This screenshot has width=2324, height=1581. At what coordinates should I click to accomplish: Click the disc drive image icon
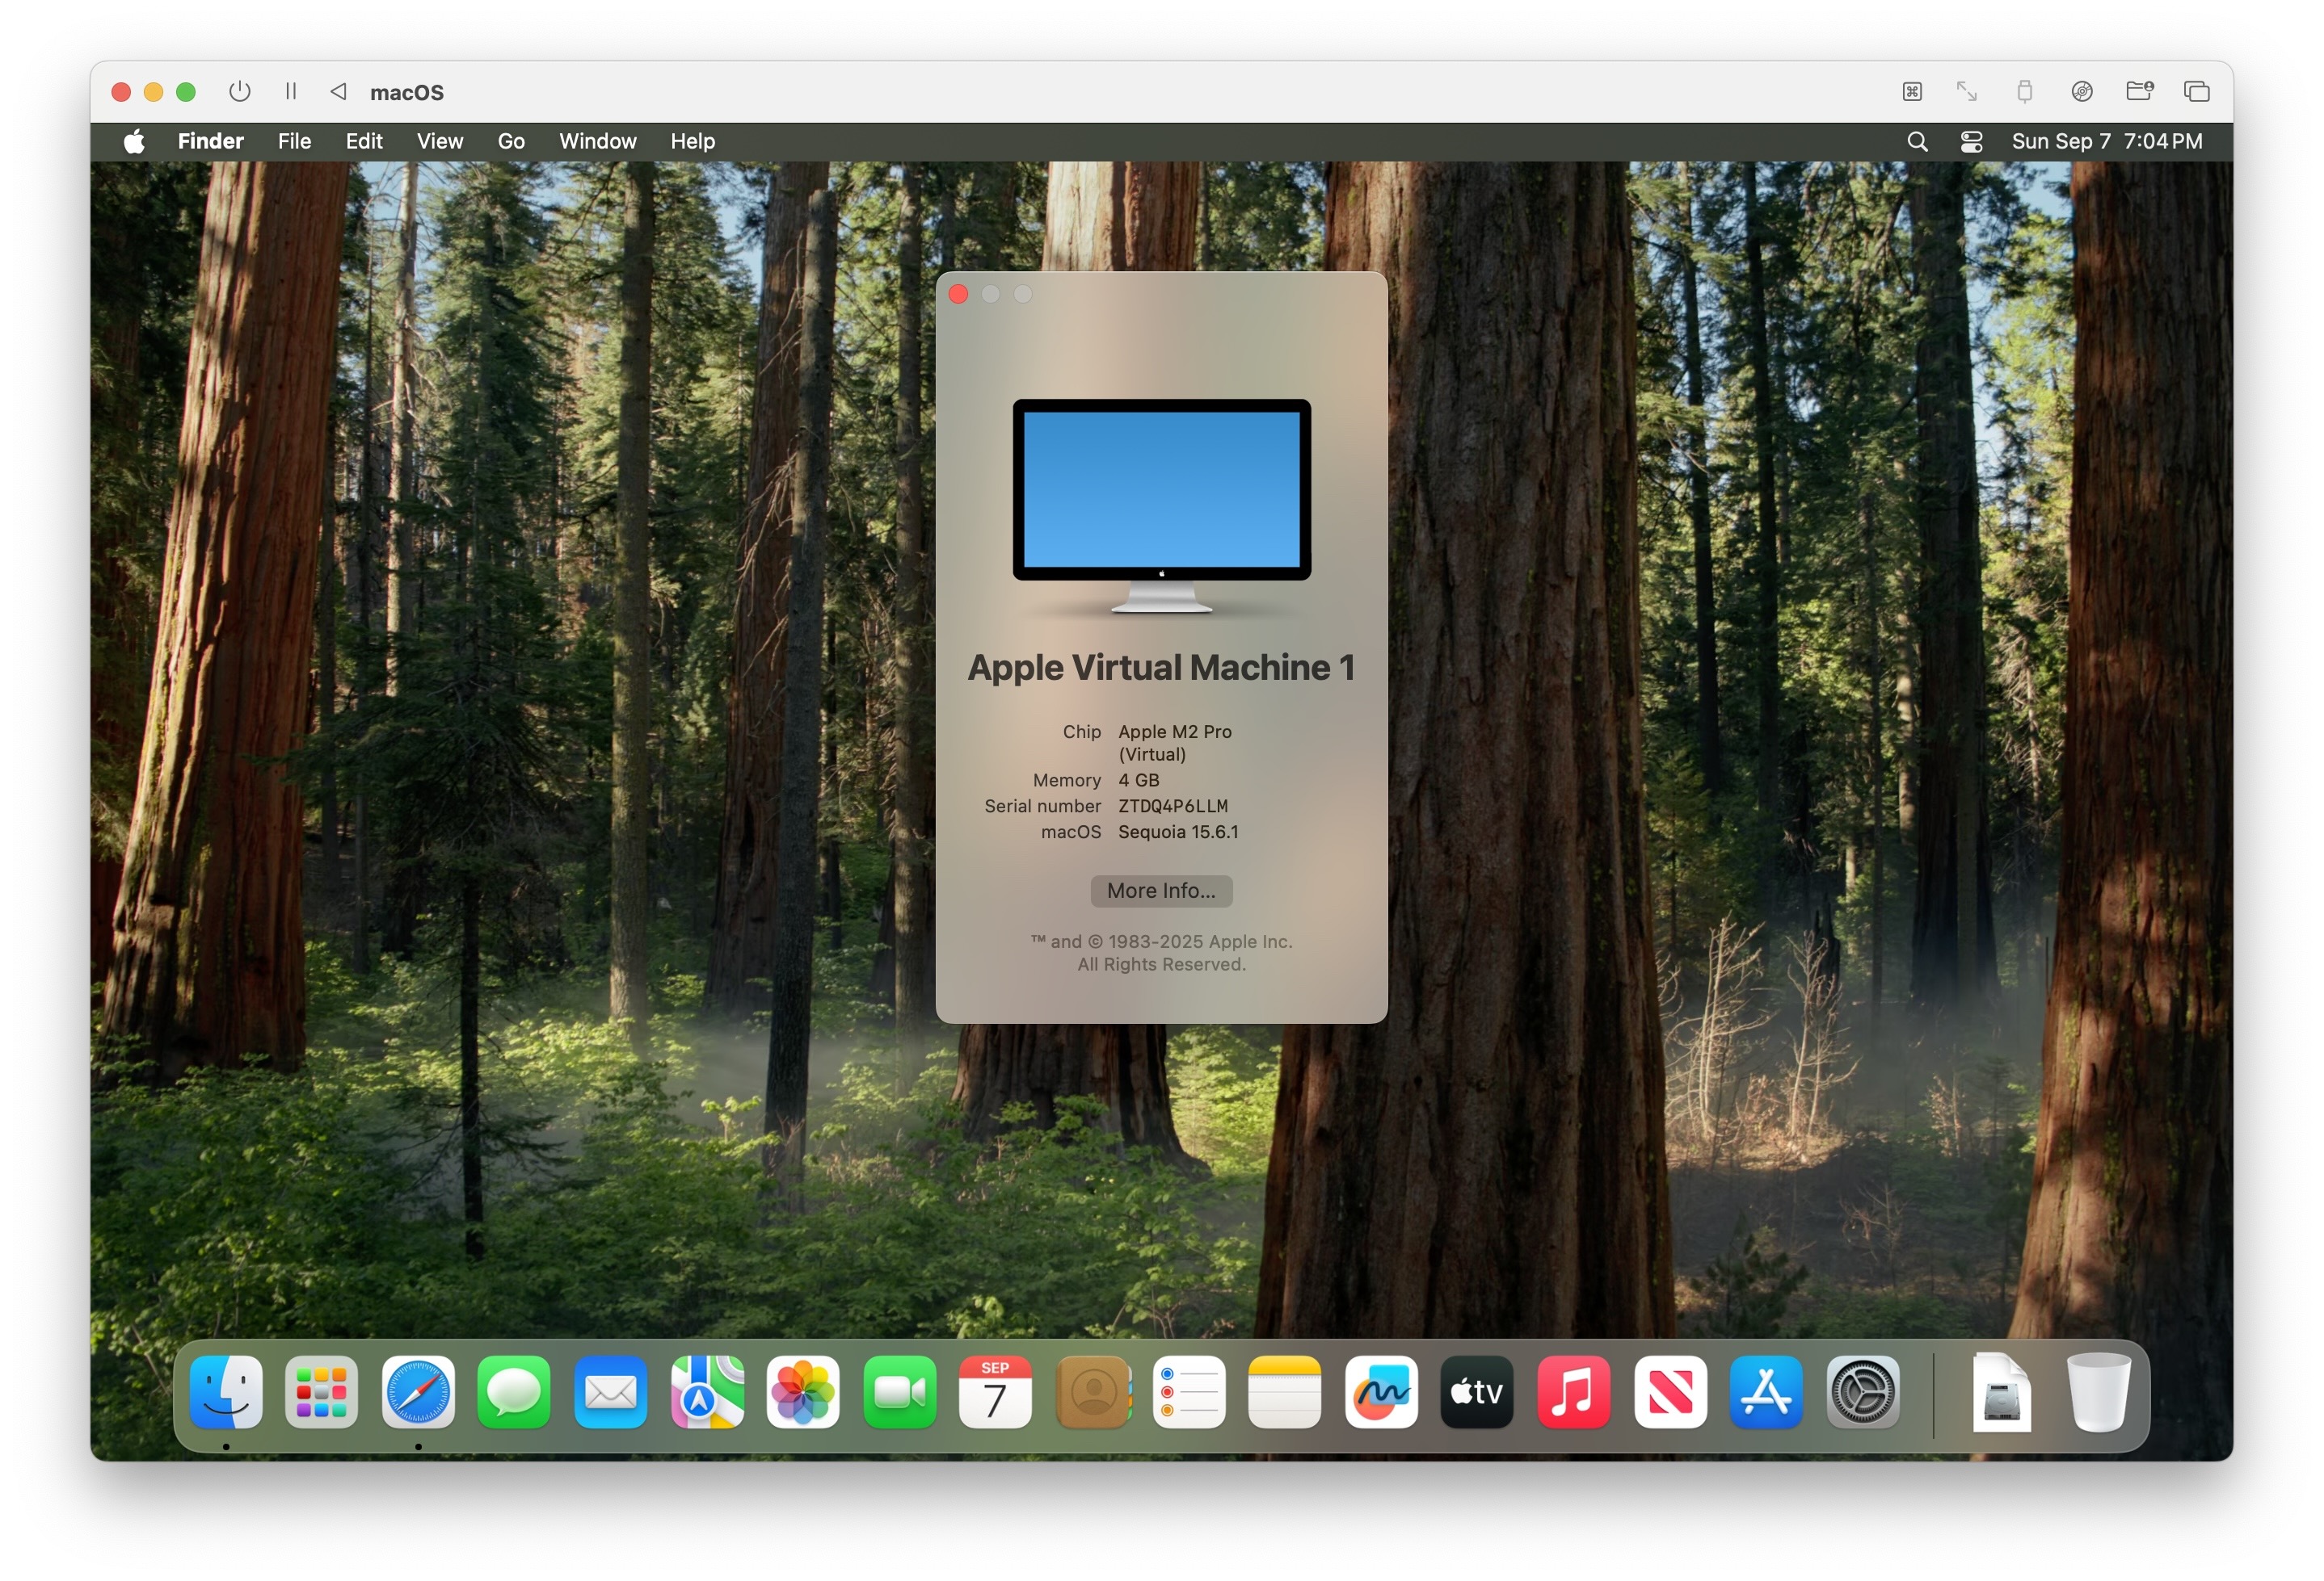(x=2082, y=92)
